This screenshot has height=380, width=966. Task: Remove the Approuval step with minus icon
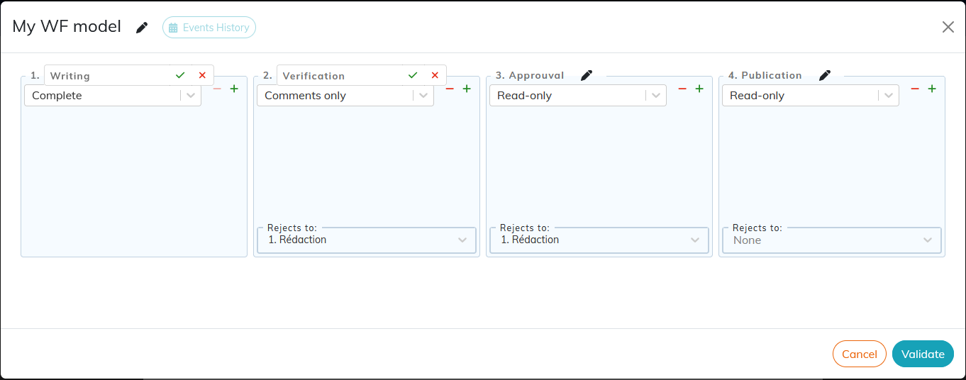(x=682, y=89)
